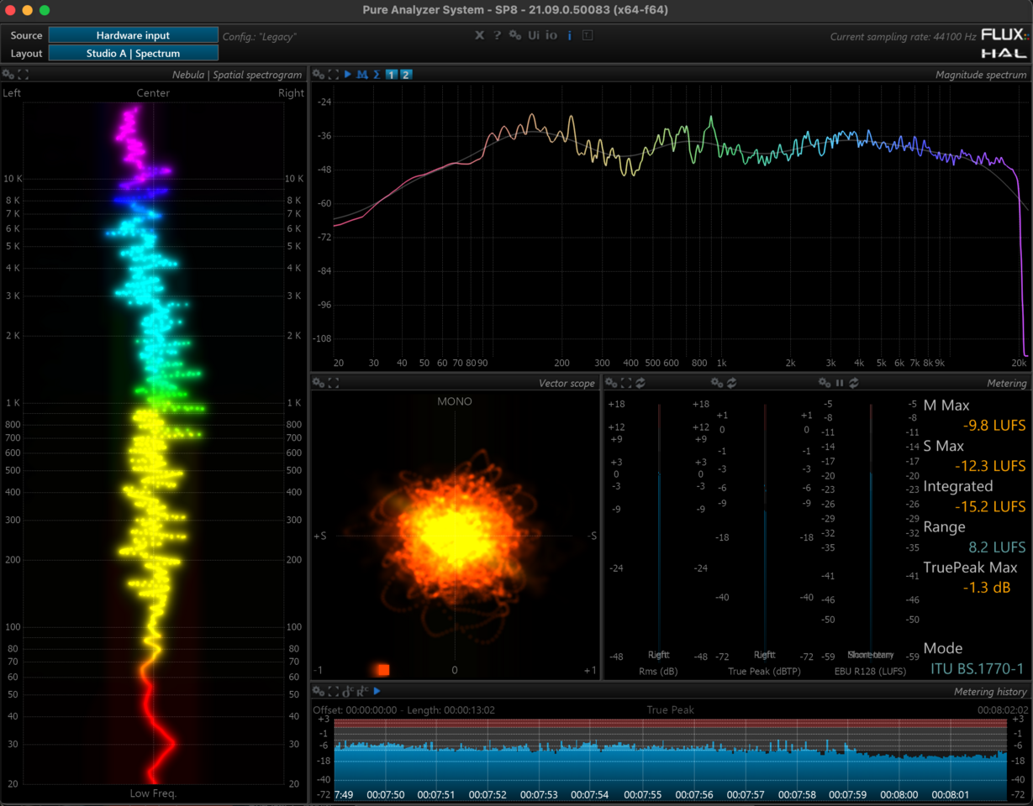This screenshot has width=1033, height=806.
Task: Click the Offset and Length readout text
Action: coord(403,710)
